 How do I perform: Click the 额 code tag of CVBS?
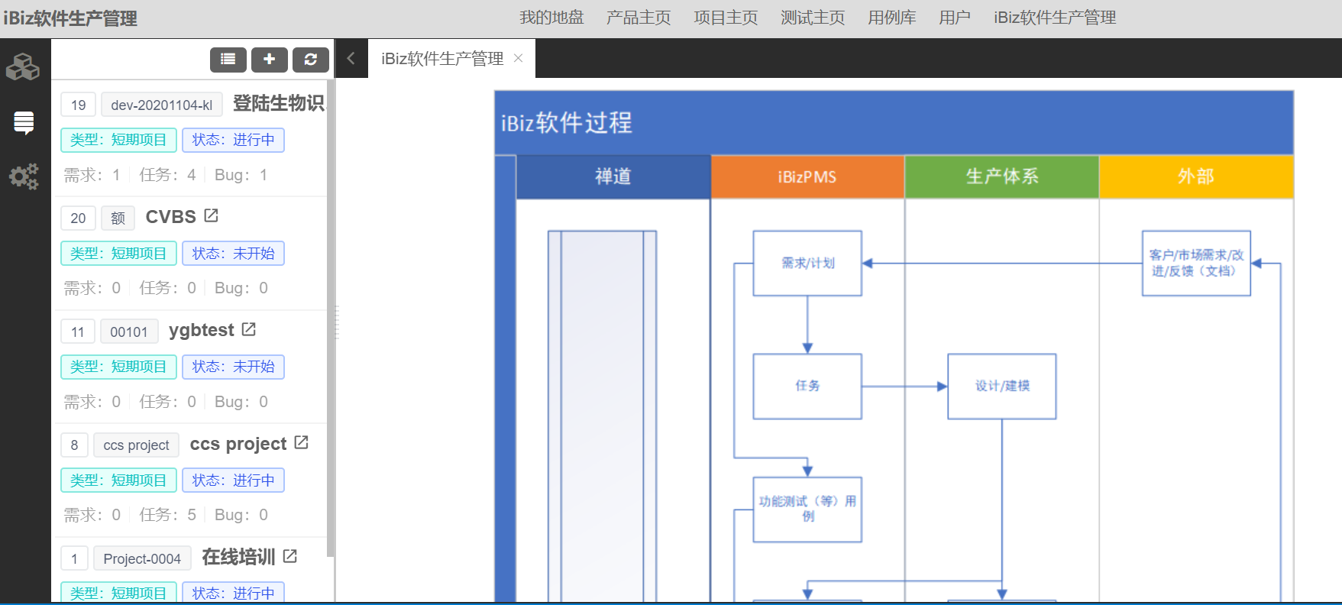[x=118, y=218]
